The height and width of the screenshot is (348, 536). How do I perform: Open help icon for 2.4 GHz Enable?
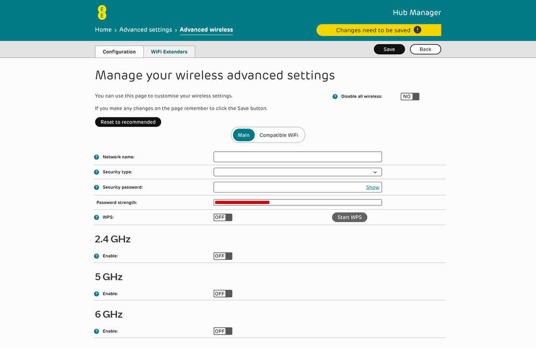(96, 256)
